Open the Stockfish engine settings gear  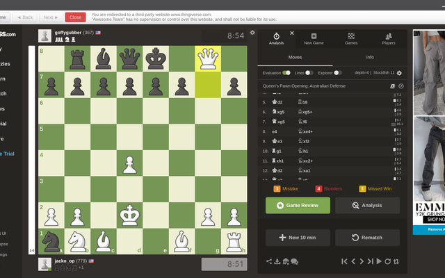point(399,73)
